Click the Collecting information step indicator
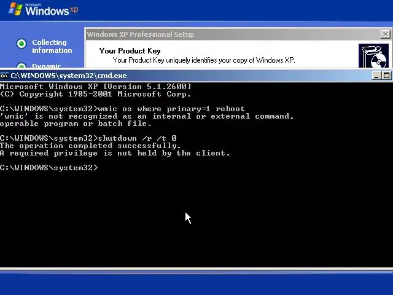Screen dimensions: 393x295 pos(21,44)
